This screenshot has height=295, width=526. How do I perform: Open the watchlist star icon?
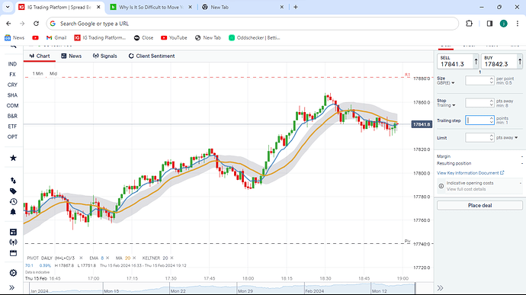click(13, 158)
